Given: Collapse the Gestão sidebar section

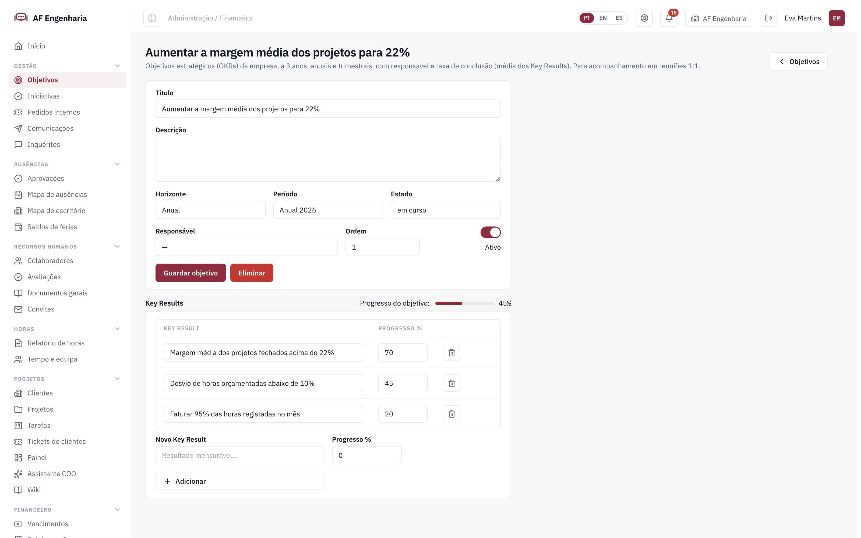Looking at the screenshot, I should tap(117, 65).
